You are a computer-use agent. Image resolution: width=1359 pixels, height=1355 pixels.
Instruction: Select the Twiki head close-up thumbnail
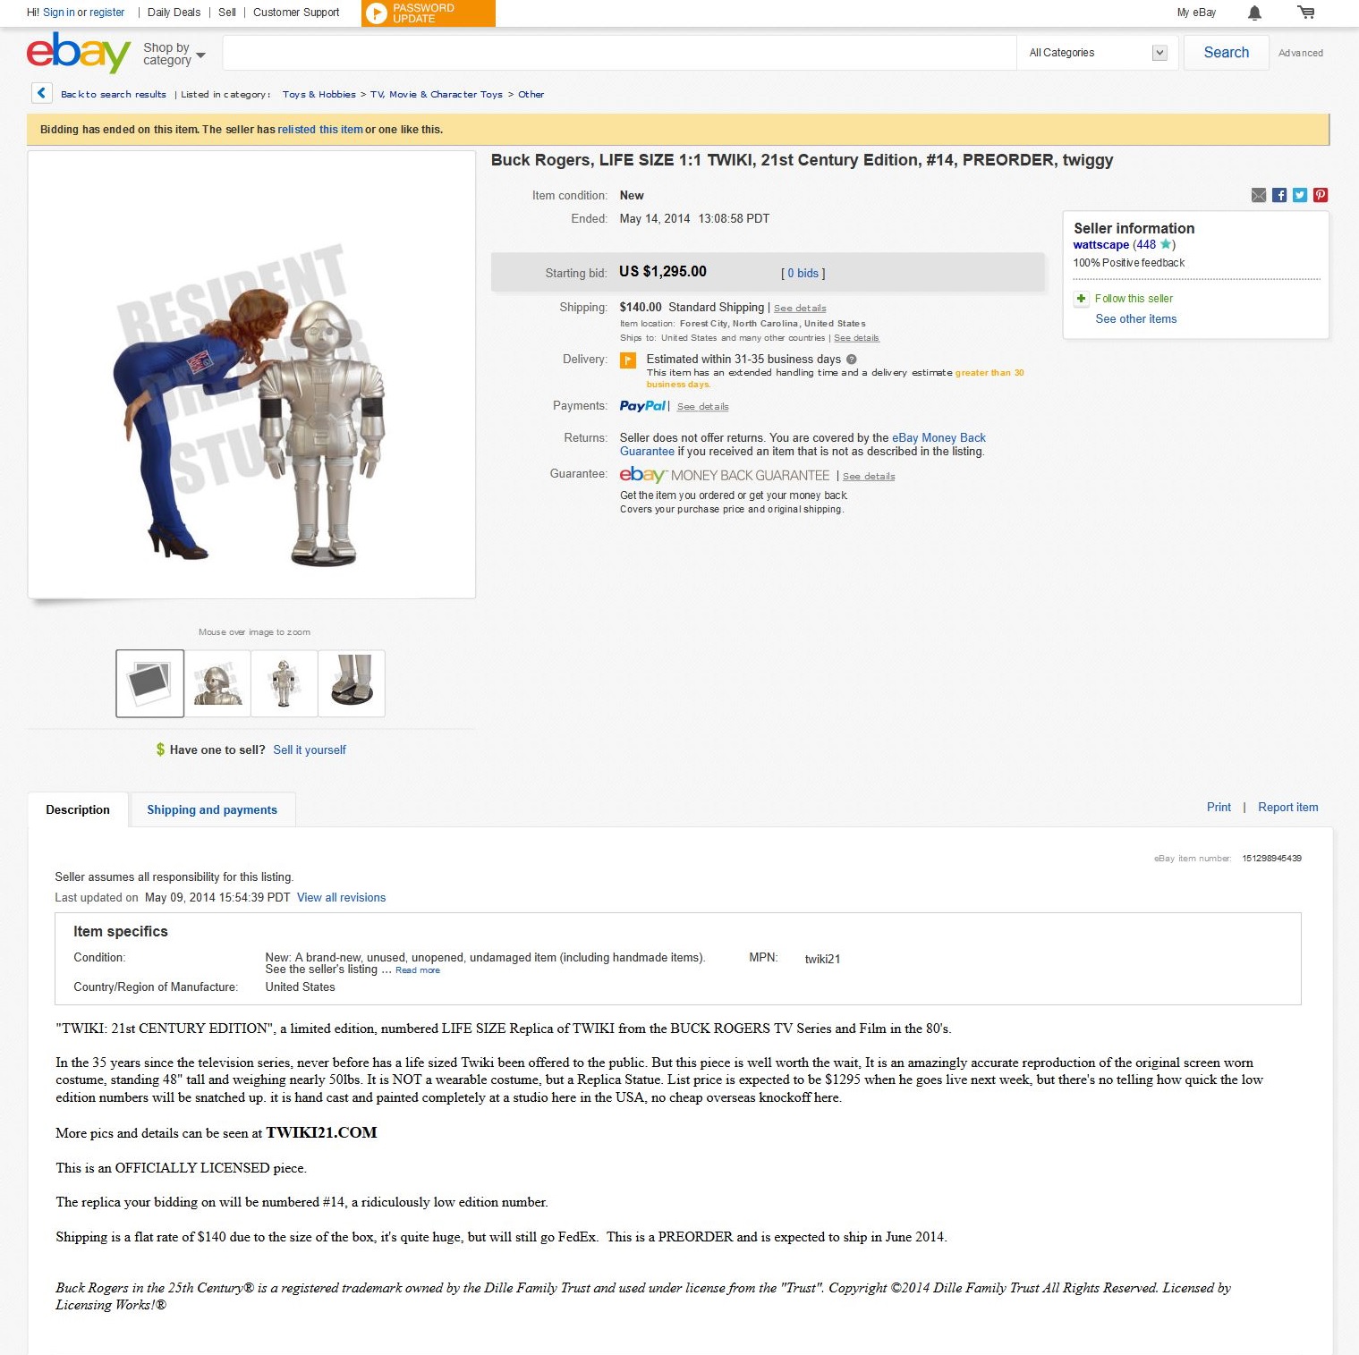[217, 683]
